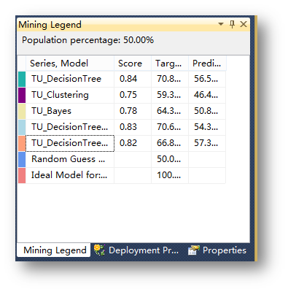Click the Random Guess target value 50.0...
The width and height of the screenshot is (288, 292).
[170, 159]
